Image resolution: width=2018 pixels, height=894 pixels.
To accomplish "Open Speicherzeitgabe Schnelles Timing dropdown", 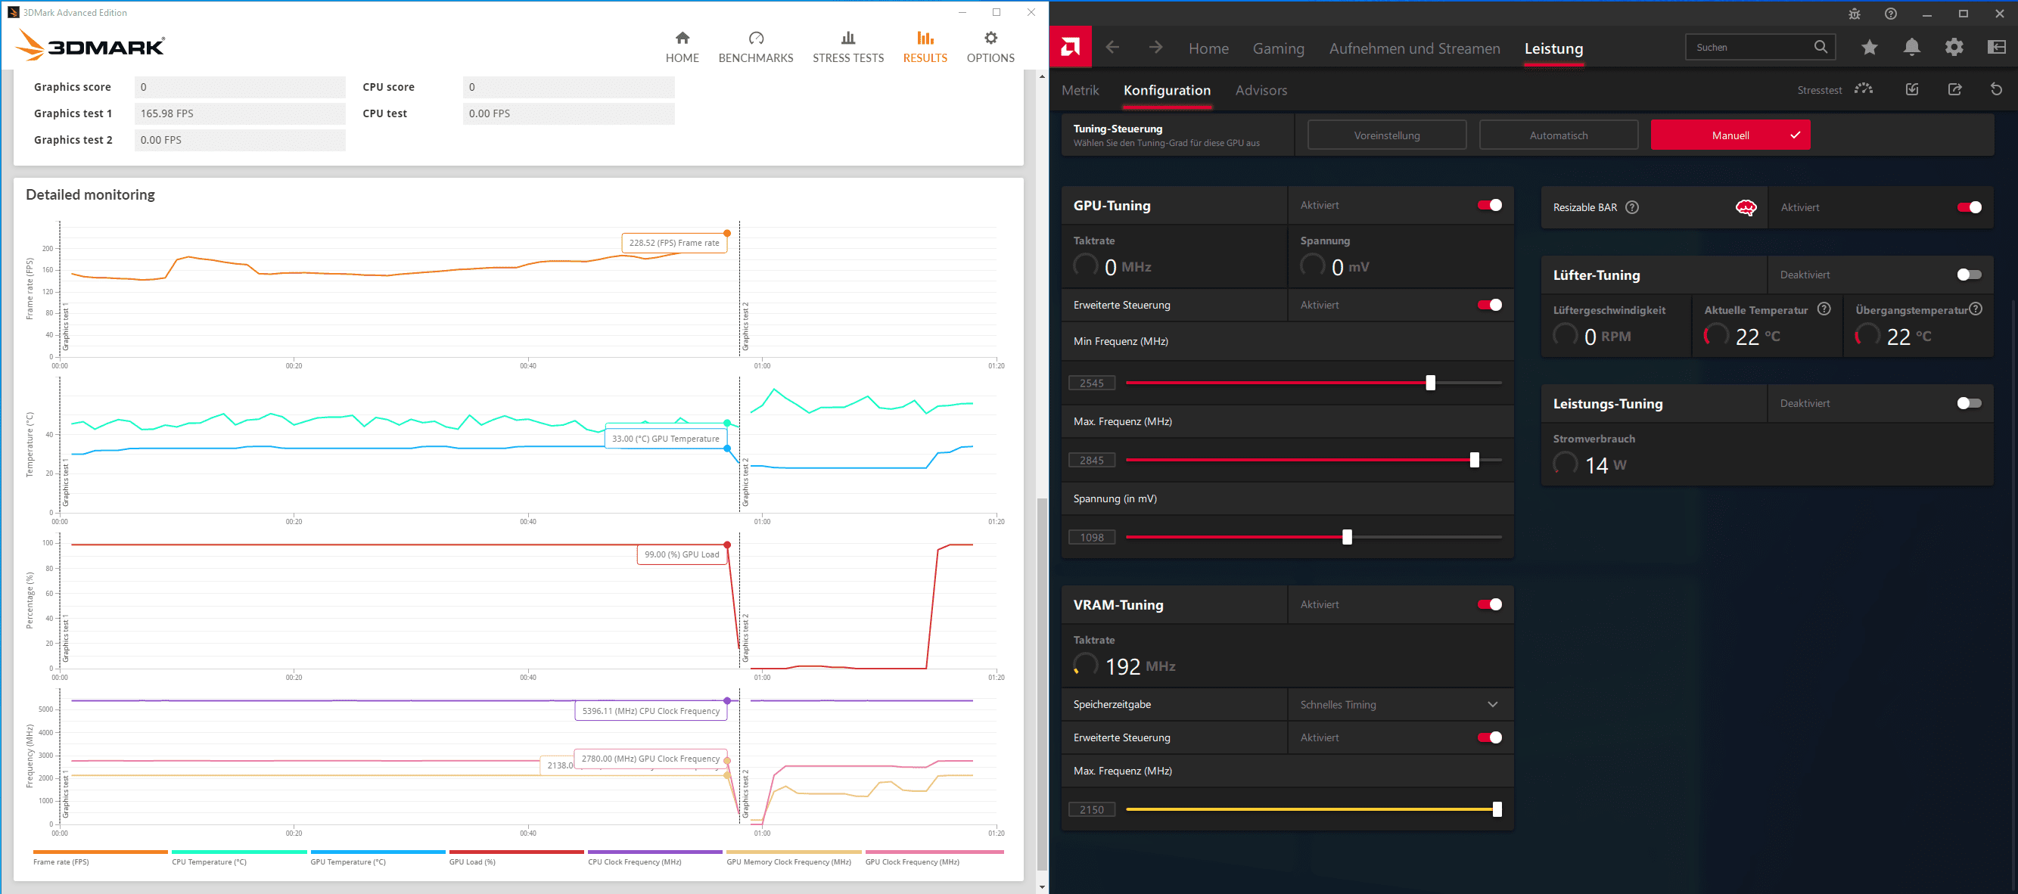I will coord(1400,705).
